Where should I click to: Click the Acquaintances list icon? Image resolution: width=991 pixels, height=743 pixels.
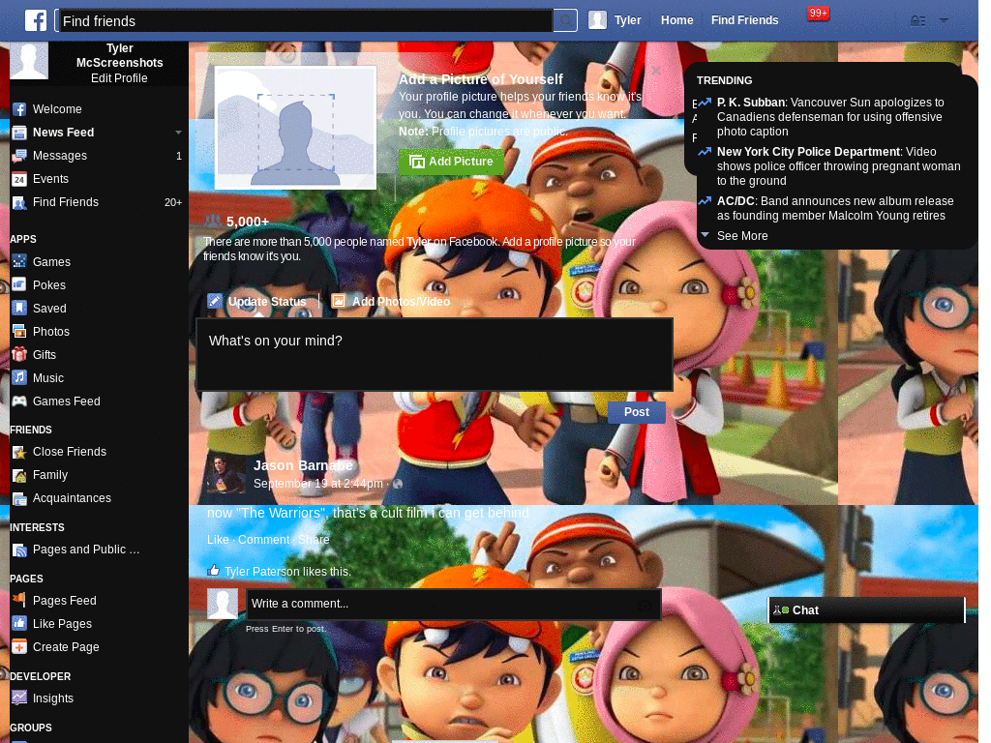(x=19, y=498)
